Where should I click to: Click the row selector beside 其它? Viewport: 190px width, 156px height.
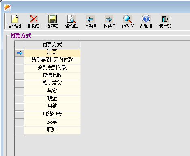click(19, 92)
